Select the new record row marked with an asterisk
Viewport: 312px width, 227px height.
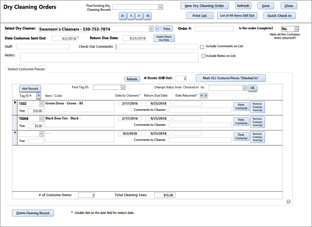15,138
